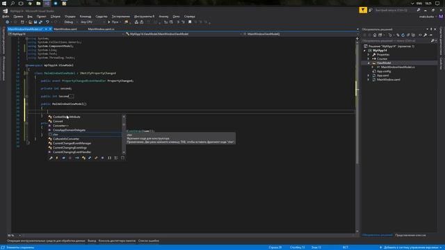Collapse the WpfApp14 project node
This screenshot has height=250, width=445.
(365, 51)
